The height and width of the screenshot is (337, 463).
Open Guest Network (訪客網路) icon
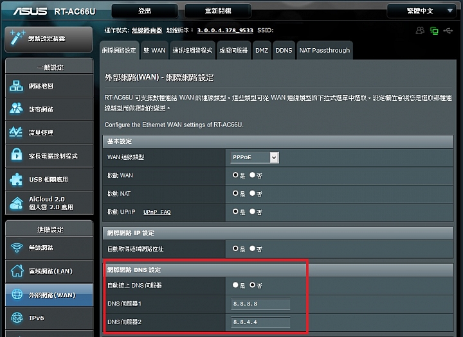tap(16, 108)
